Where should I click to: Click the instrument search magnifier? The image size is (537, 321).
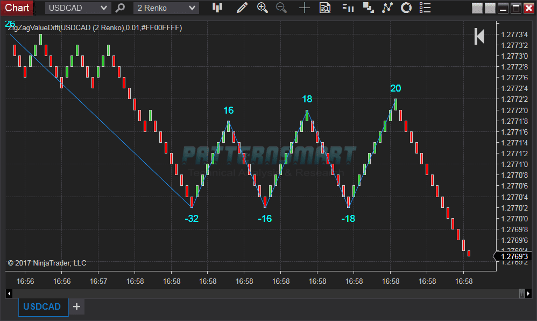pyautogui.click(x=119, y=8)
